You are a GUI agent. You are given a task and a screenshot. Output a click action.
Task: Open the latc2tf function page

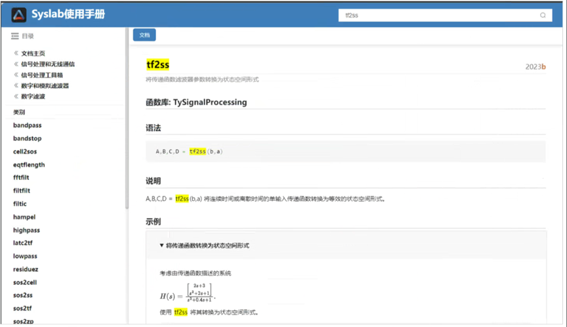click(23, 243)
